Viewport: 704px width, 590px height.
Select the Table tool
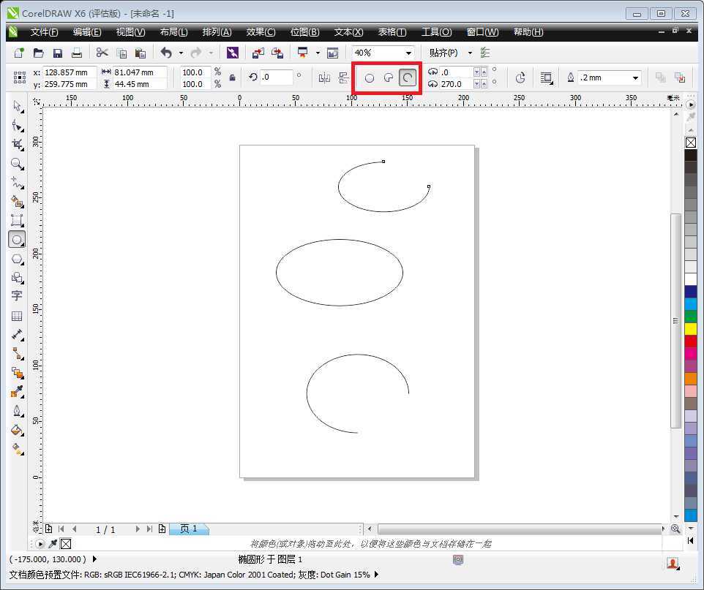[x=18, y=315]
